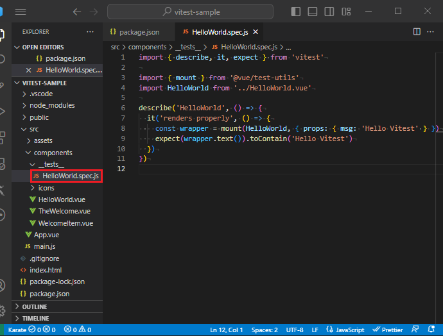443x336 pixels.
Task: Click the src breadcrumb
Action: (115, 47)
